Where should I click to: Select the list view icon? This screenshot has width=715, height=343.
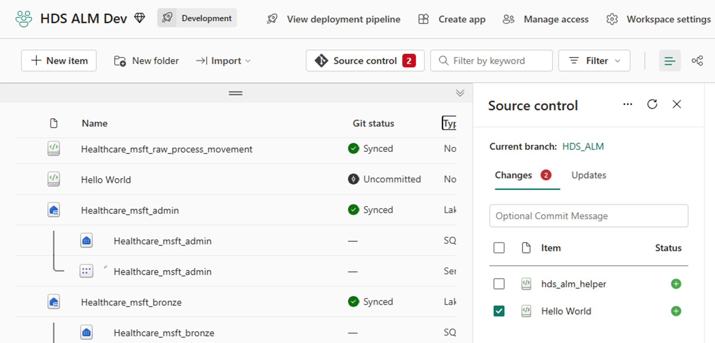point(669,61)
